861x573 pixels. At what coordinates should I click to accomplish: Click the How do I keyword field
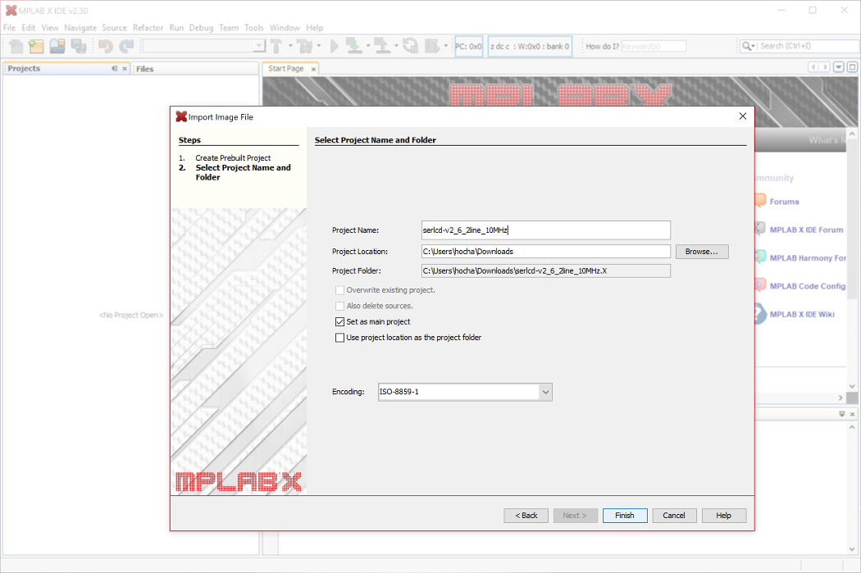coord(654,46)
